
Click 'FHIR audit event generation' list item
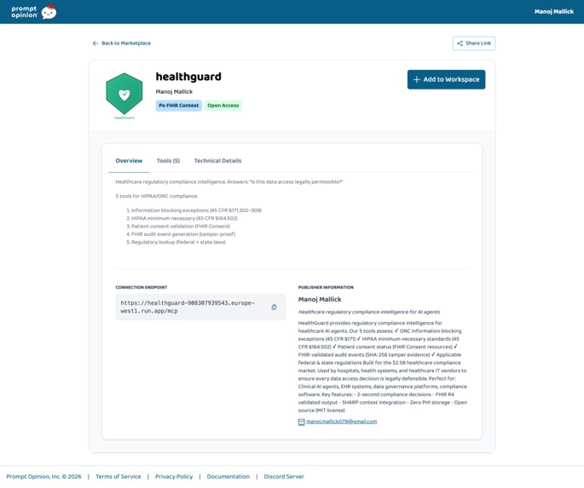pyautogui.click(x=181, y=234)
